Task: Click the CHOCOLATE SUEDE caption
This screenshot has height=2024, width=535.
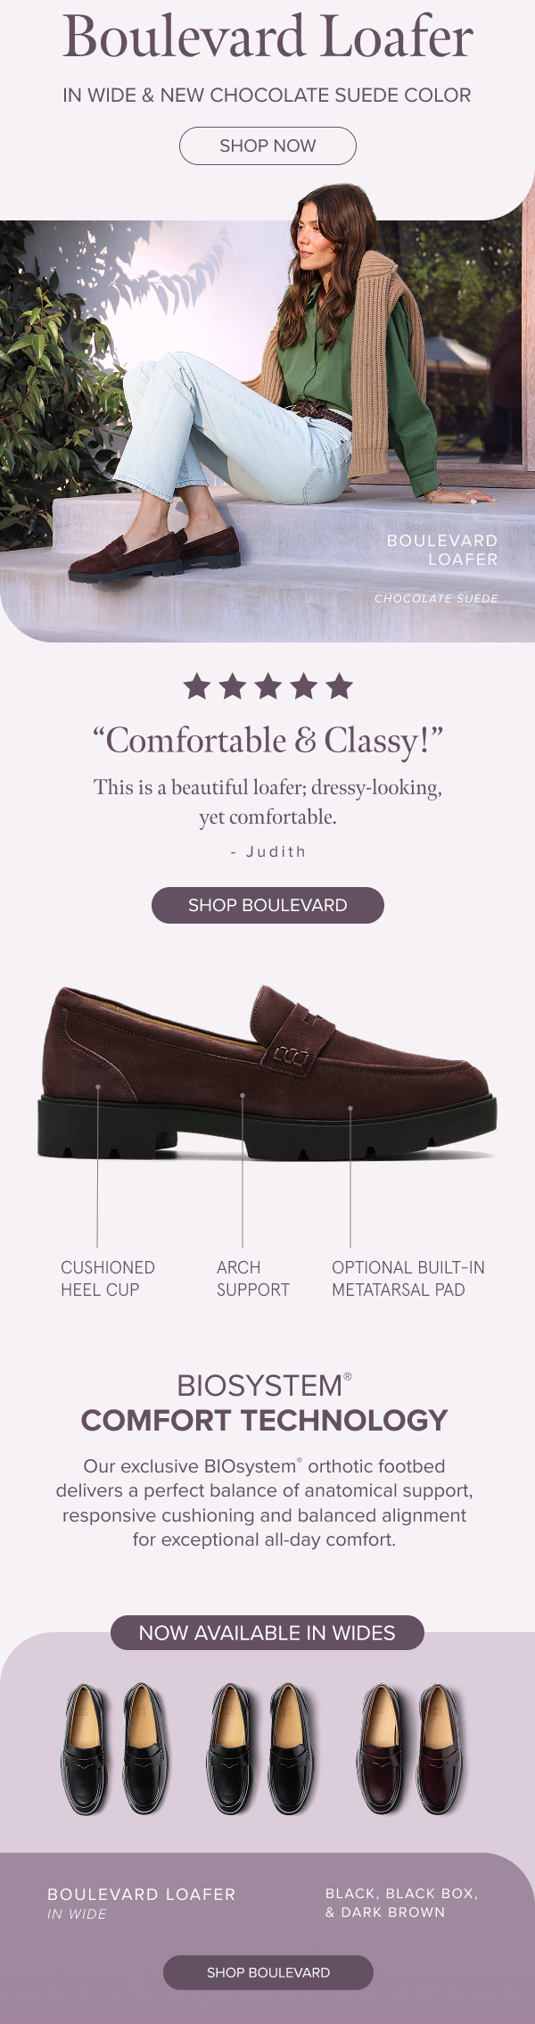Action: pyautogui.click(x=436, y=599)
